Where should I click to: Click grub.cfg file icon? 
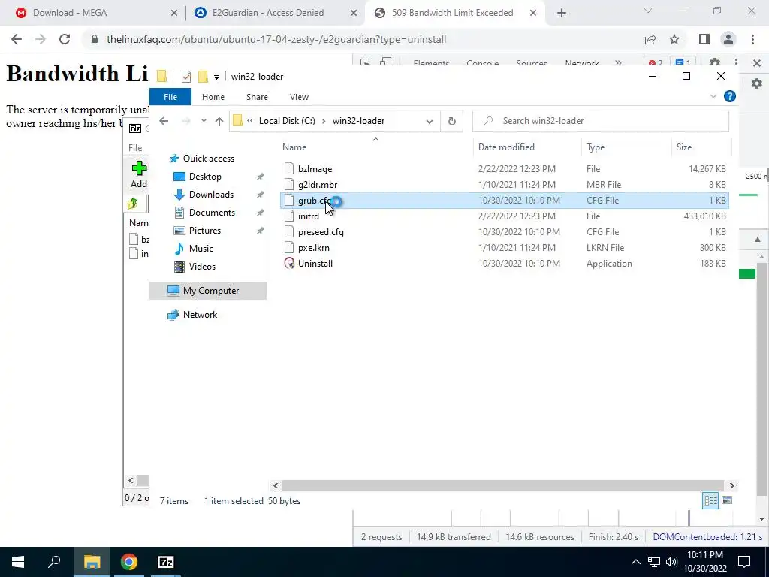[x=289, y=201]
